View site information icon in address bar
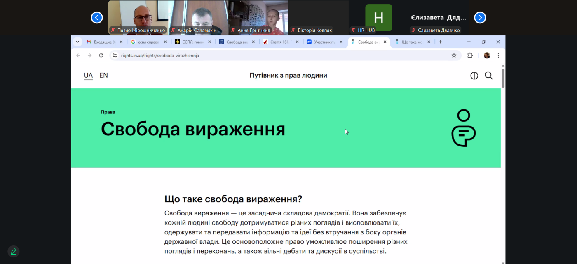The height and width of the screenshot is (264, 577). click(x=115, y=56)
